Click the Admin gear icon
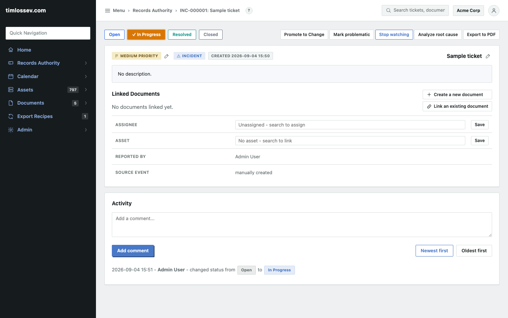The image size is (508, 318). (x=11, y=130)
